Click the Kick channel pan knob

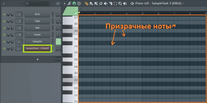click(8, 14)
